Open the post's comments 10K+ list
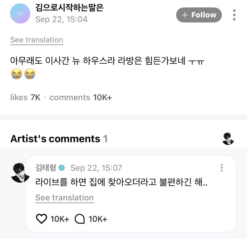Screen dimensions: 247x239 [81, 97]
